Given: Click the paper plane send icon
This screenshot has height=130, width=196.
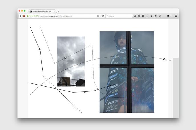Looking at the screenshot, I should click(x=159, y=16).
